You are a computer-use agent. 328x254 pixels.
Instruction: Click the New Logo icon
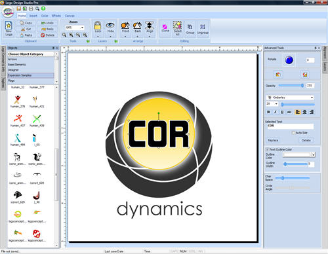[9, 26]
